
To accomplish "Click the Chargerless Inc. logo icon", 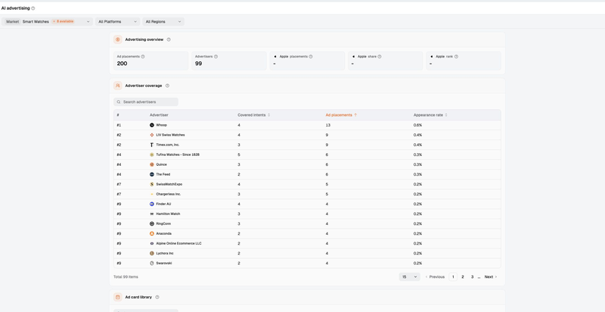I will pos(152,194).
